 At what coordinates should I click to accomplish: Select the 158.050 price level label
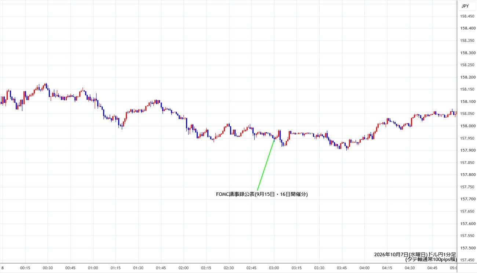pyautogui.click(x=467, y=114)
